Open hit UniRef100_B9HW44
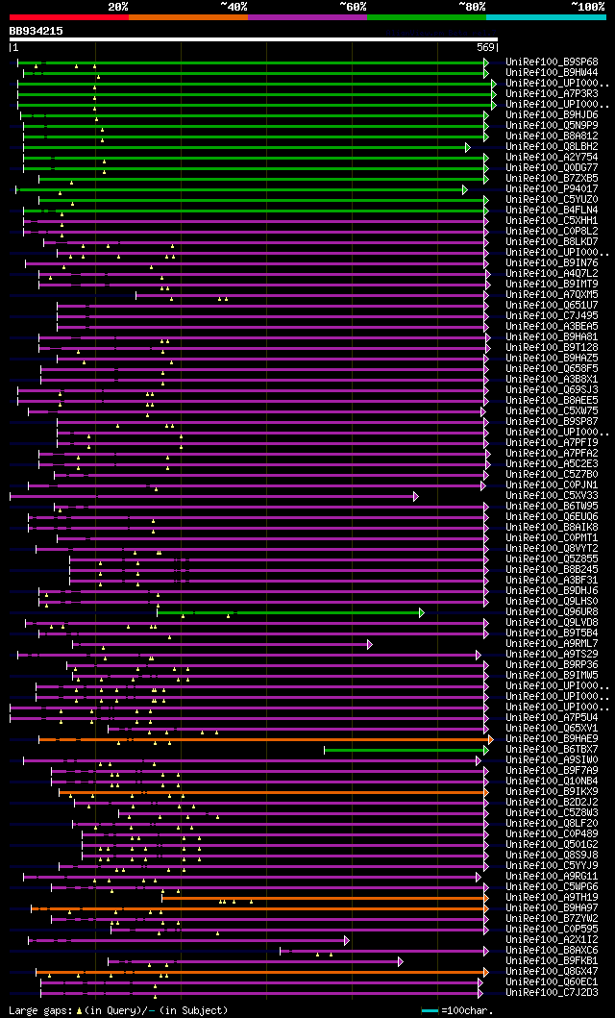 pos(553,73)
